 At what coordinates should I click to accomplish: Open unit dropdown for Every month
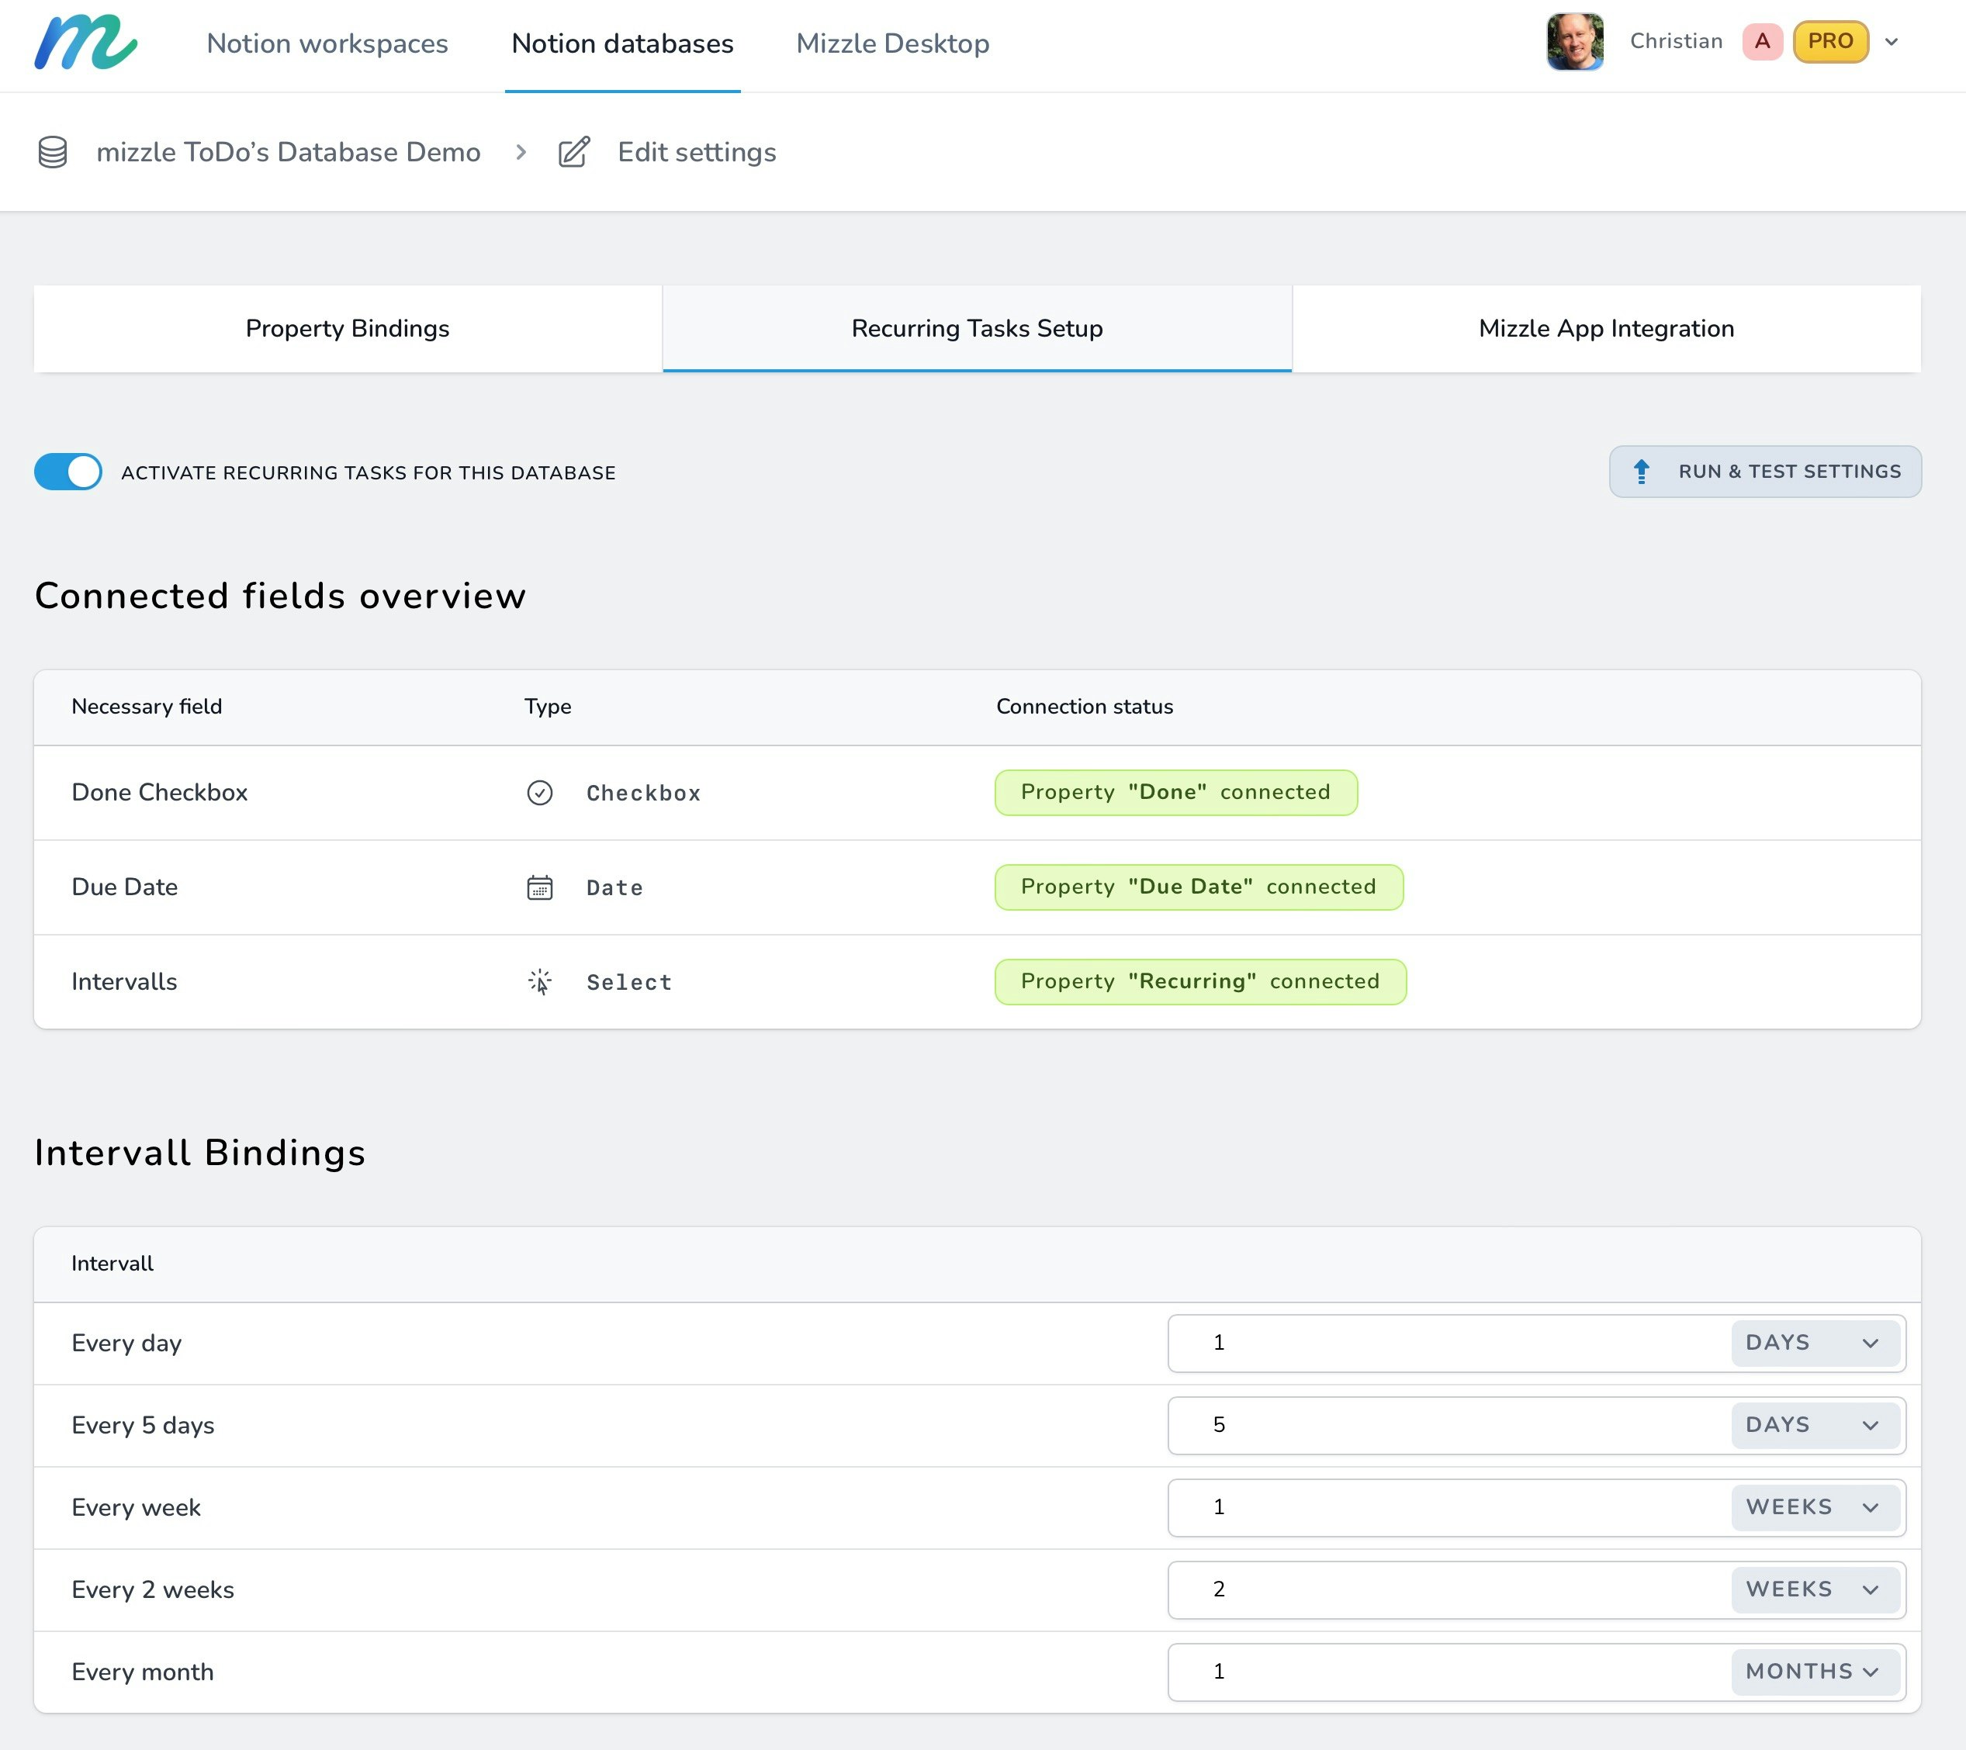(x=1815, y=1672)
